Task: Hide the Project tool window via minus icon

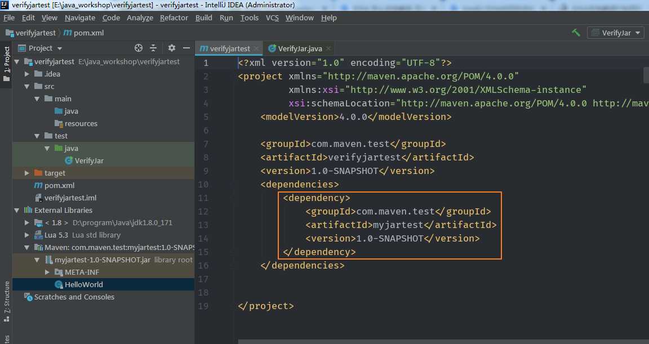Action: (186, 48)
